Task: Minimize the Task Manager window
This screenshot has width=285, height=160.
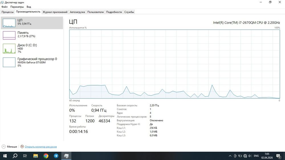Action: click(x=261, y=2)
